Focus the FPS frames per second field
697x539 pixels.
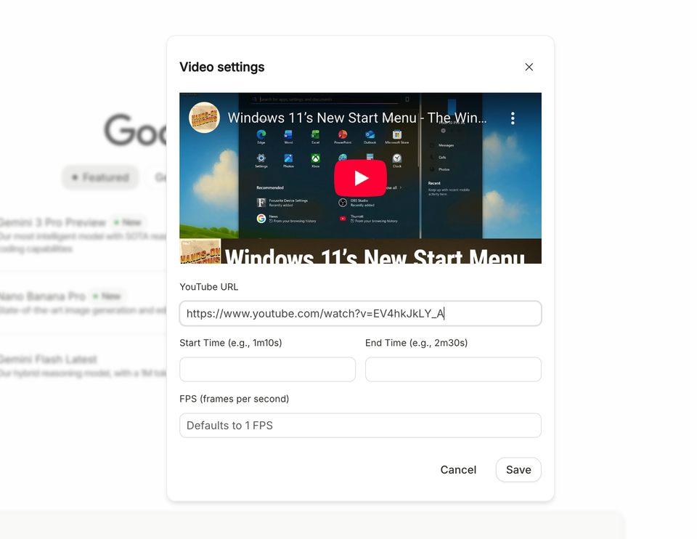(360, 425)
